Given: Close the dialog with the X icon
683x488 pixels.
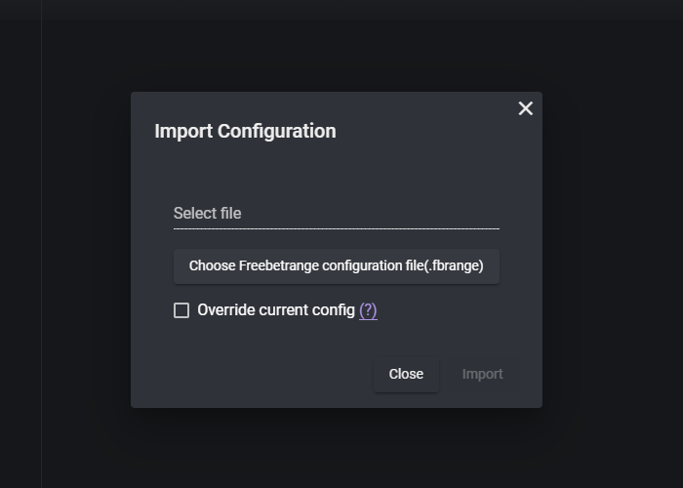Looking at the screenshot, I should (x=525, y=108).
